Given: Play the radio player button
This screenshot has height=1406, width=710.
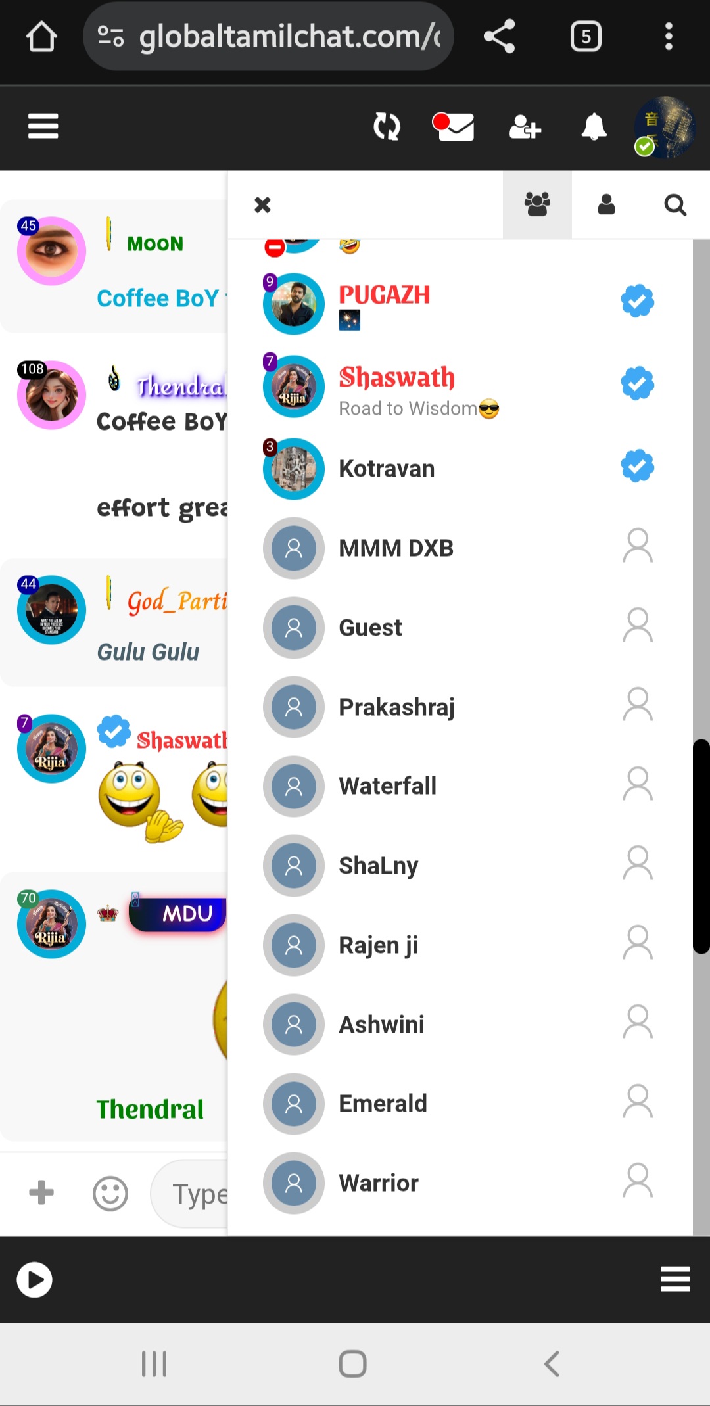Looking at the screenshot, I should [x=34, y=1279].
